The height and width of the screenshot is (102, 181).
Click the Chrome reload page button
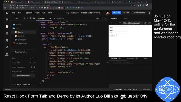point(11,5)
